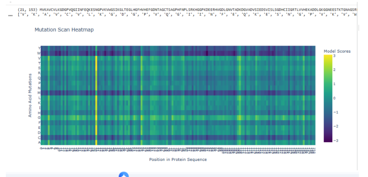
Task: Select the colorbar tick label 0
Action: pos(335,98)
